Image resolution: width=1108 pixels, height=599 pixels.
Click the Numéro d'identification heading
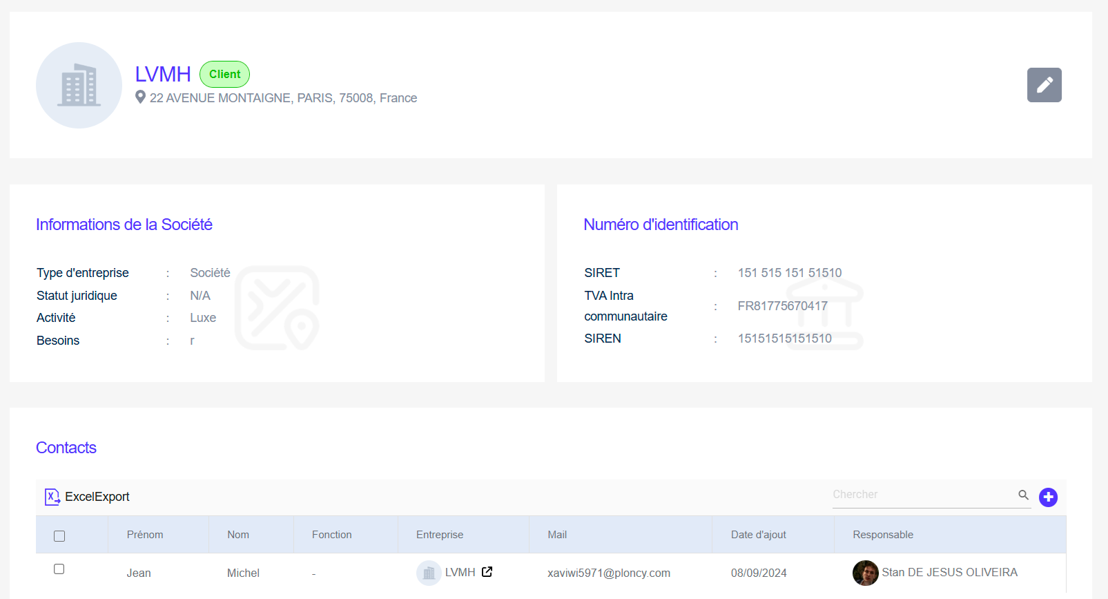(x=661, y=225)
